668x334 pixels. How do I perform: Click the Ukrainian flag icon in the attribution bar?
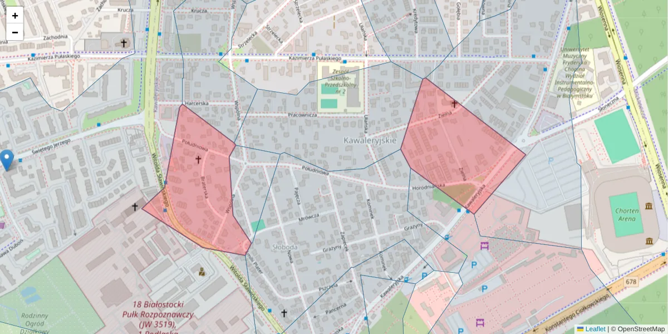[581, 328]
